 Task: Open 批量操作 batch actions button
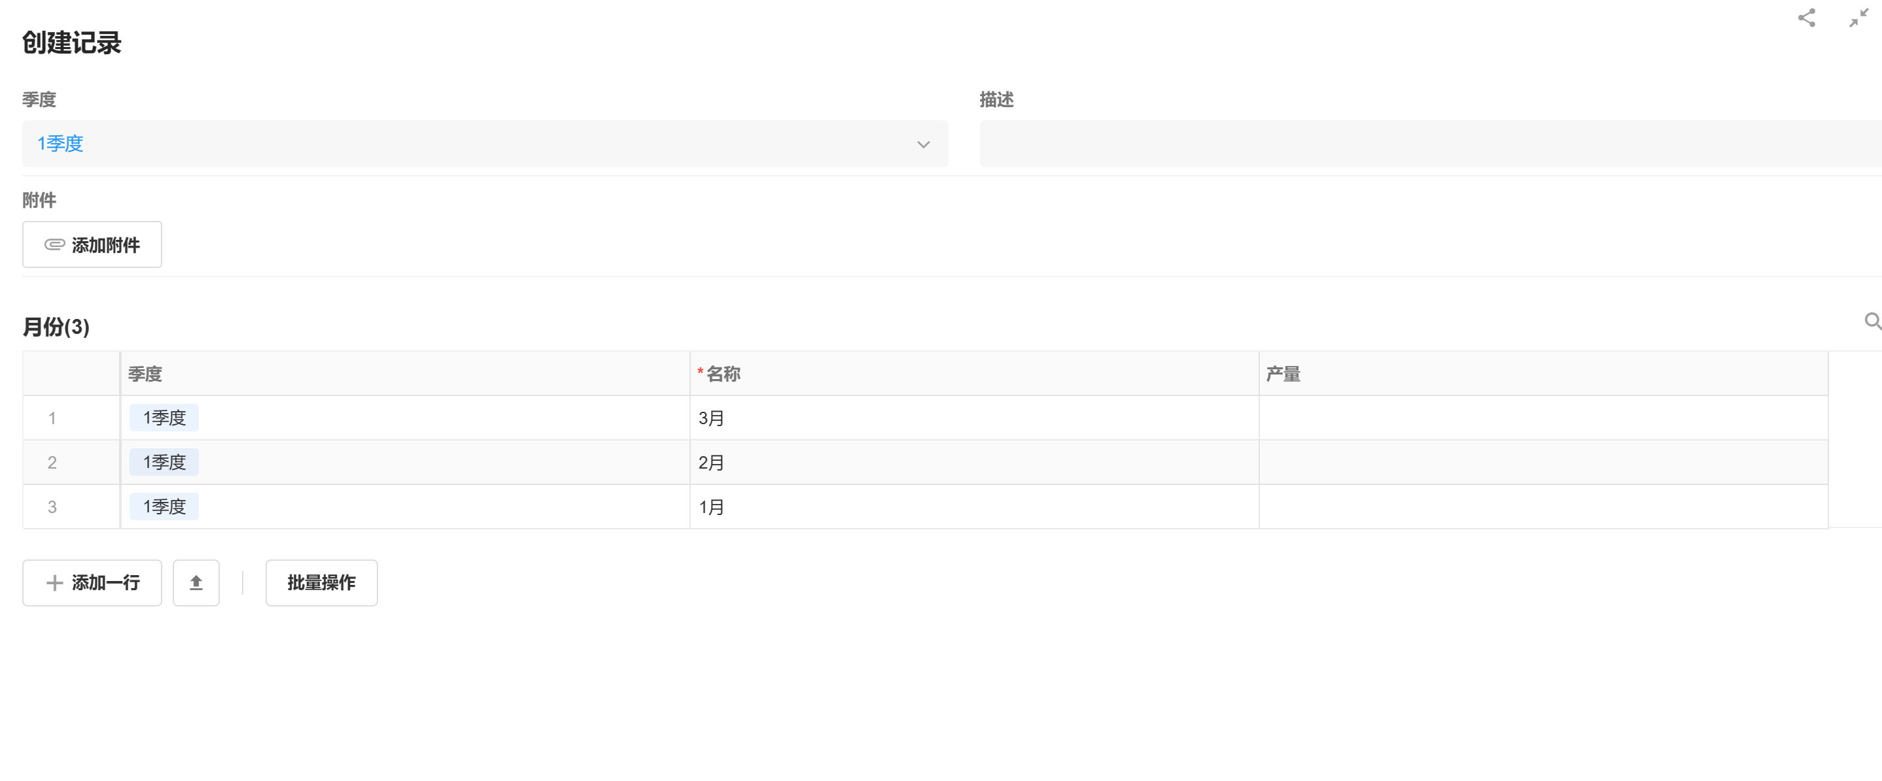click(x=321, y=582)
